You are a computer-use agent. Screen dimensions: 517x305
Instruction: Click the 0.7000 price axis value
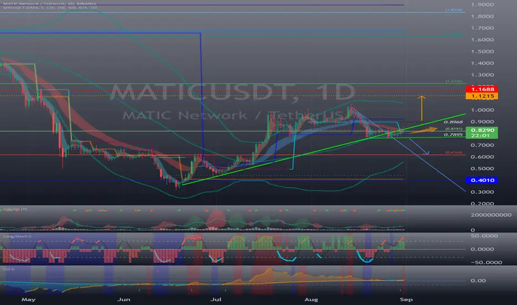pyautogui.click(x=483, y=145)
